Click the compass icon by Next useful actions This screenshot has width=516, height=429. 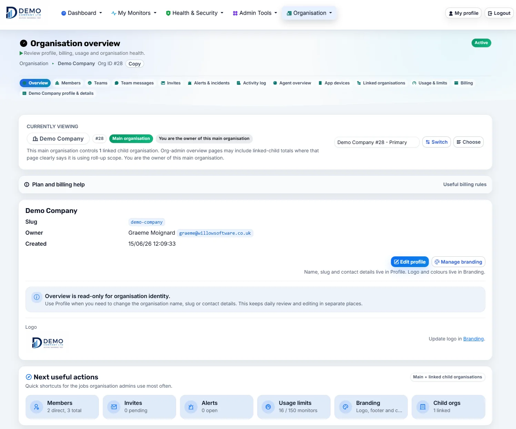[x=29, y=377]
